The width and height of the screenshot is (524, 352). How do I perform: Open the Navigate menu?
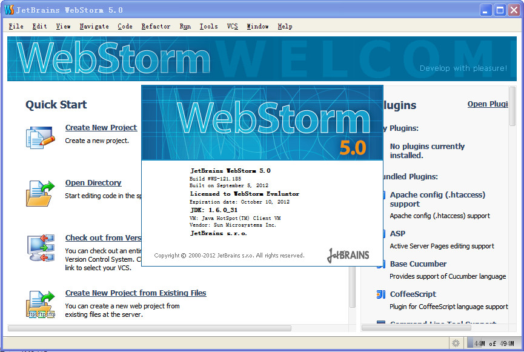95,27
